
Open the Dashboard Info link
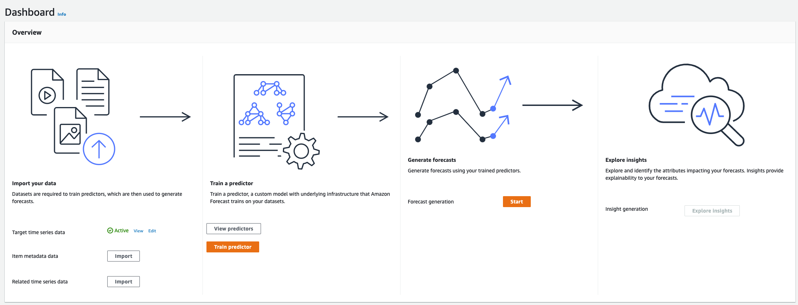[x=62, y=14]
